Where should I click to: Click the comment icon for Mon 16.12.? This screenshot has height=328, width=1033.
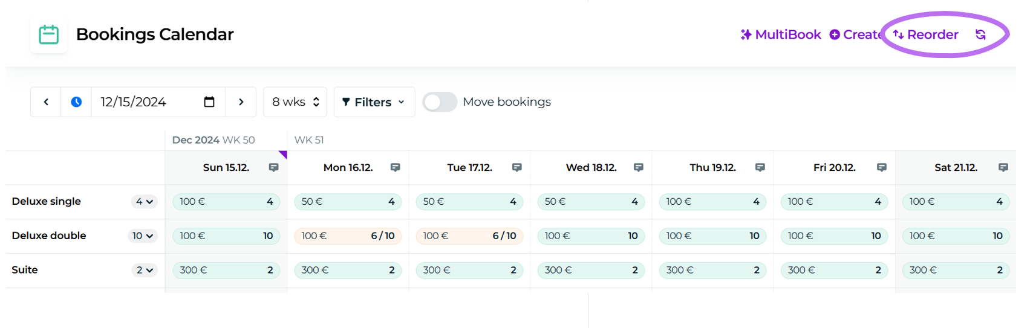396,167
